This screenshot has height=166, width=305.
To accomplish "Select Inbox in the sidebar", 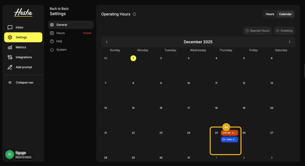I will tap(23, 27).
